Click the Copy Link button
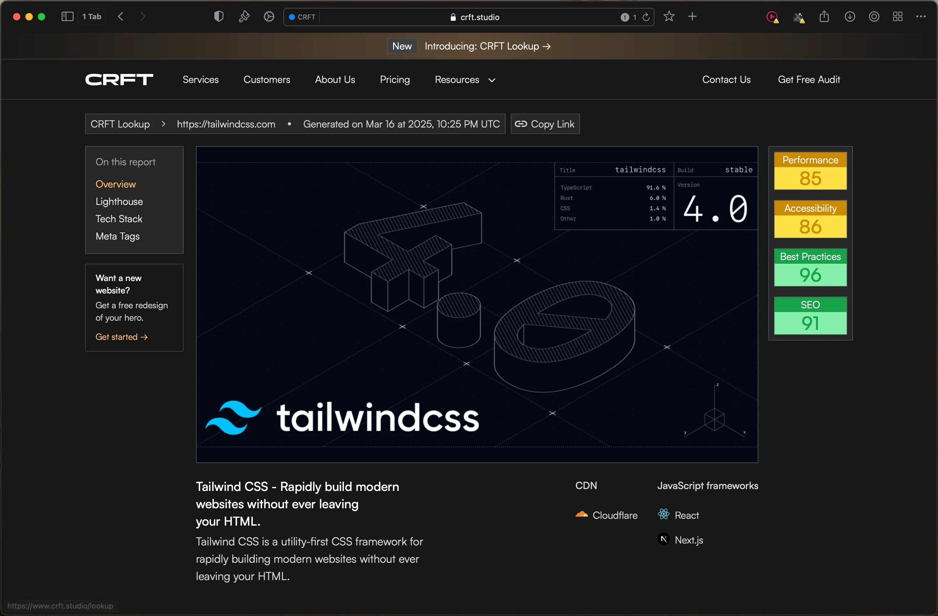938x616 pixels. (x=545, y=124)
